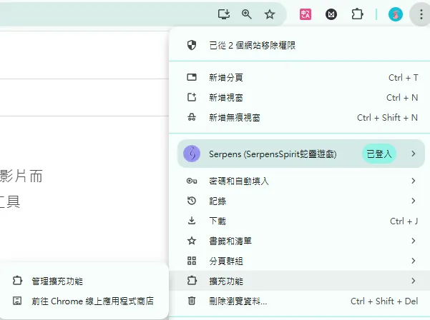Viewport: 430px width, 320px height.
Task: Expand the 分頁群組 submenu arrow
Action: (414, 261)
